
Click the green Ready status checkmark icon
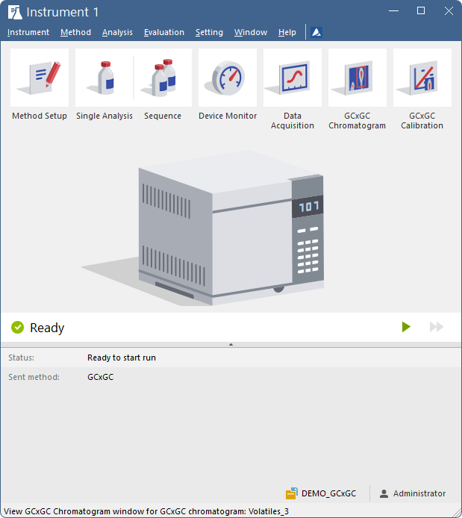pyautogui.click(x=17, y=328)
